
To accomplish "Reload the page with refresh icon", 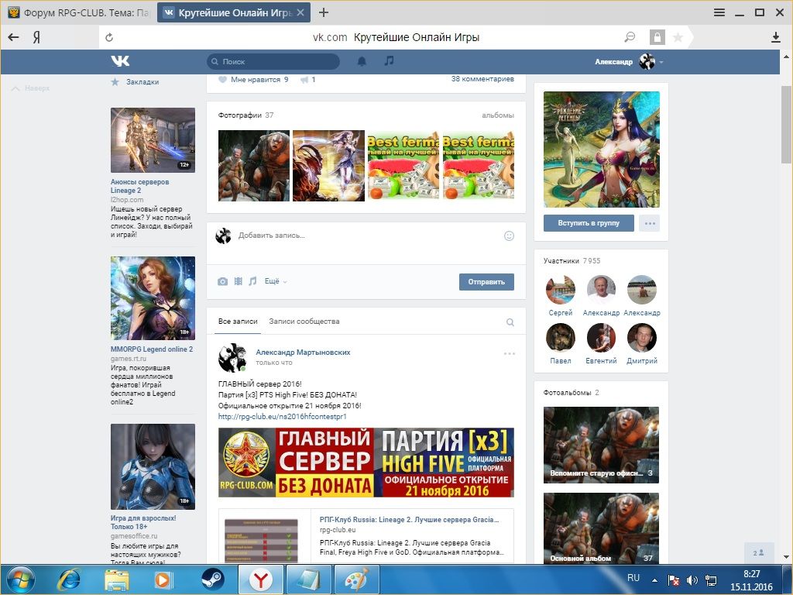I will click(109, 37).
